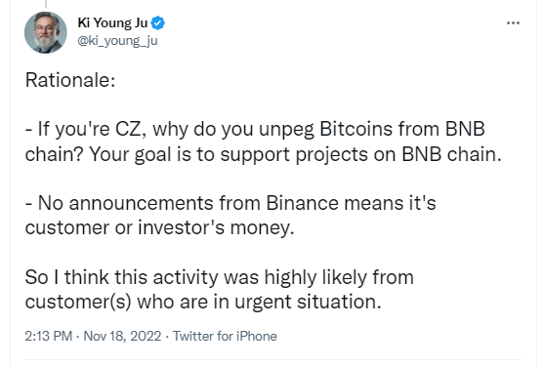The width and height of the screenshot is (544, 366).
Task: Click the divider line below the timestamp
Action: tap(272, 360)
